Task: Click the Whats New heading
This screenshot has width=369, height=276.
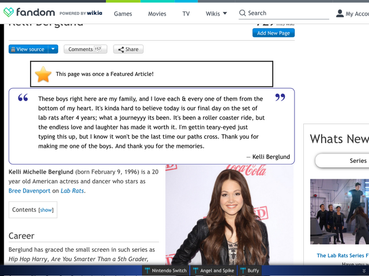Action: 340,139
